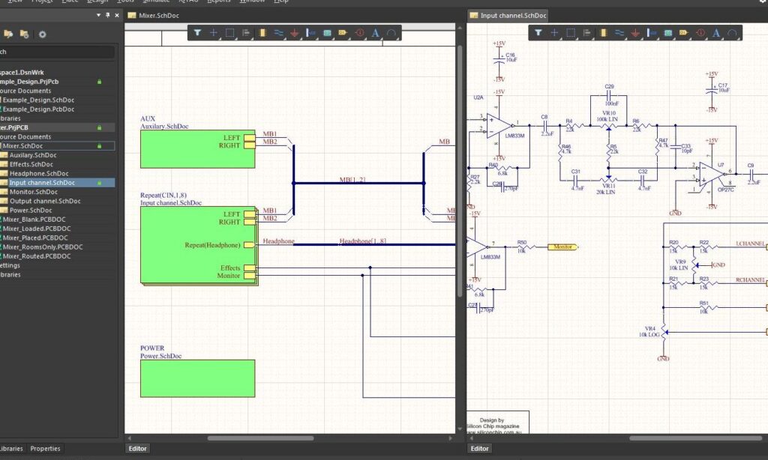Choose the rectangle select tool in Input channel toolbar
768x460 pixels.
[571, 33]
